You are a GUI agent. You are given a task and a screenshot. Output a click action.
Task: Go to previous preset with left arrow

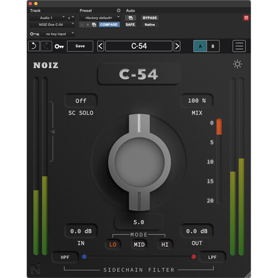pos(101,46)
